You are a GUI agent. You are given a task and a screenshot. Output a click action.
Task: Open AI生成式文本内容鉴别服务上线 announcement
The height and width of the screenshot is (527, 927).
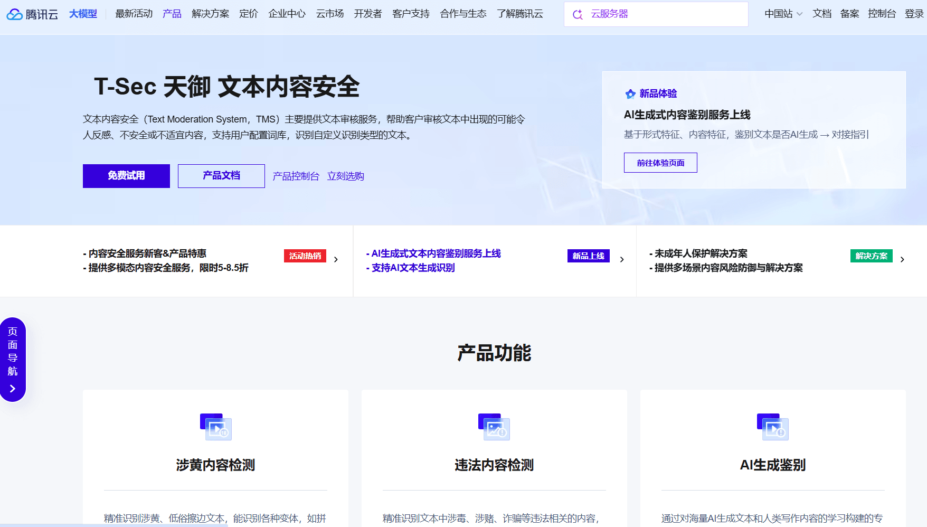[x=433, y=253]
